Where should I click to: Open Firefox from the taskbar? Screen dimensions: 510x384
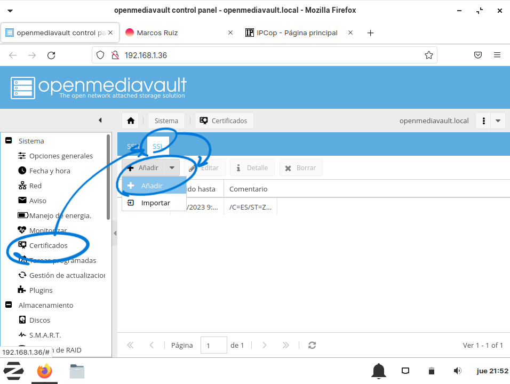click(44, 371)
